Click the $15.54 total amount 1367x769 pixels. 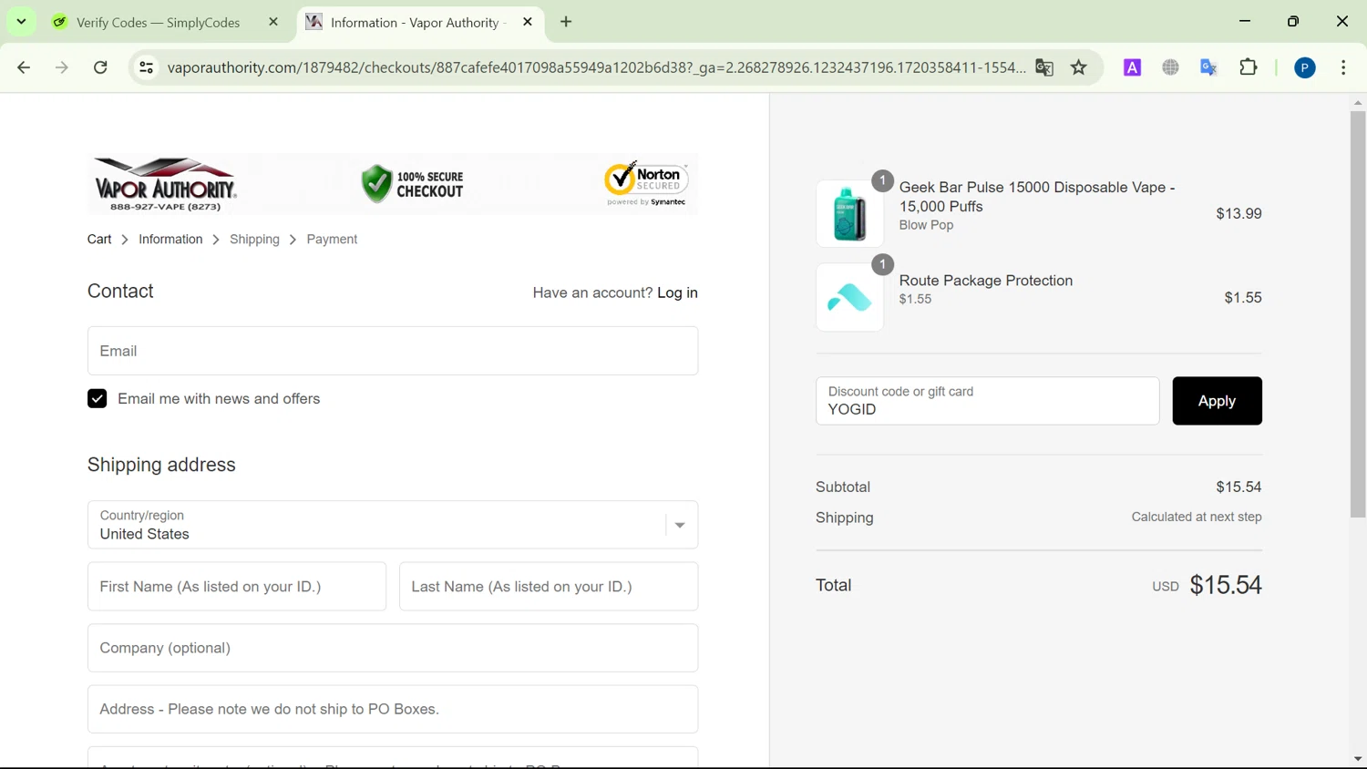pos(1226,585)
